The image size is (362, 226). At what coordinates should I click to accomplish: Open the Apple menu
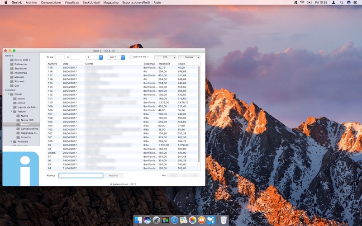(6, 2)
